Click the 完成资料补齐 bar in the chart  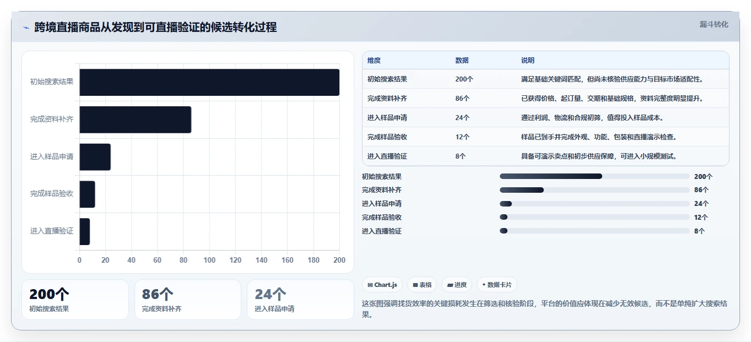(136, 120)
